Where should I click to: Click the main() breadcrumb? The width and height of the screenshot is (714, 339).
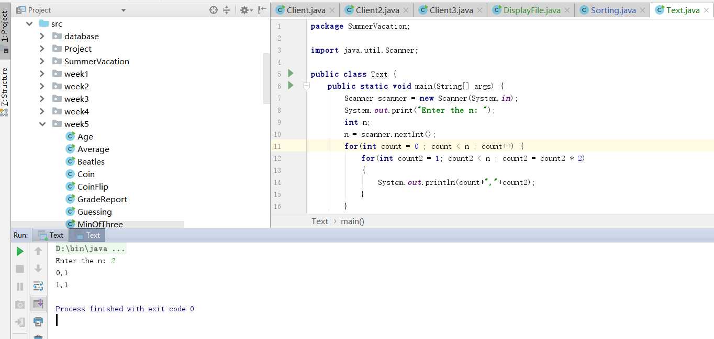(352, 221)
